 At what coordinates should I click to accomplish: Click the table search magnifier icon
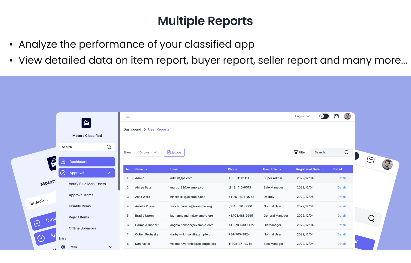tap(346, 152)
